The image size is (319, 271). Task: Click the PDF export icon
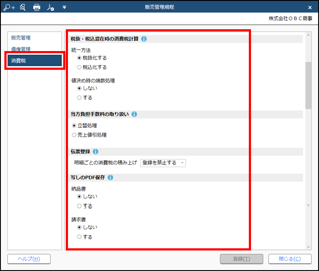click(x=50, y=7)
